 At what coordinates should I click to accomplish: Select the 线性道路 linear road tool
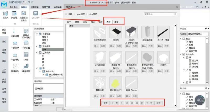click(26, 66)
